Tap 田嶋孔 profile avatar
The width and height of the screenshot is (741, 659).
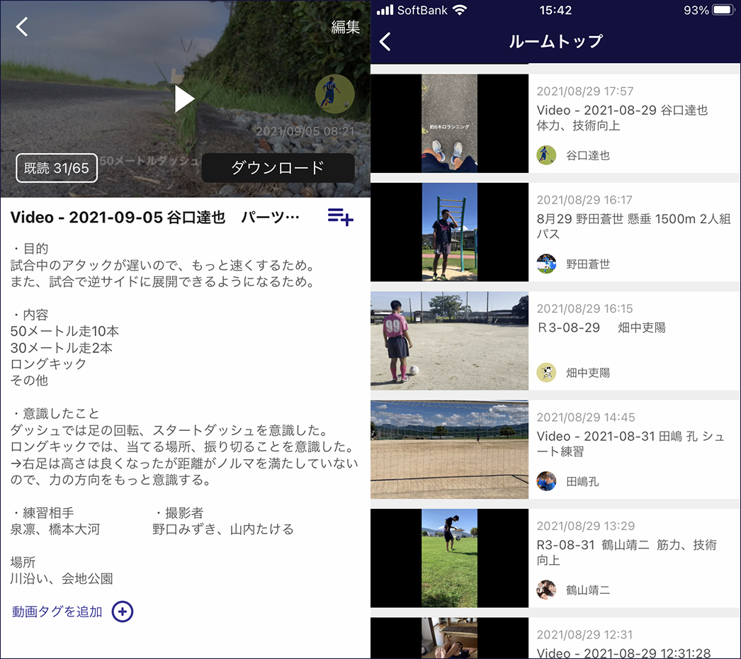pyautogui.click(x=546, y=481)
